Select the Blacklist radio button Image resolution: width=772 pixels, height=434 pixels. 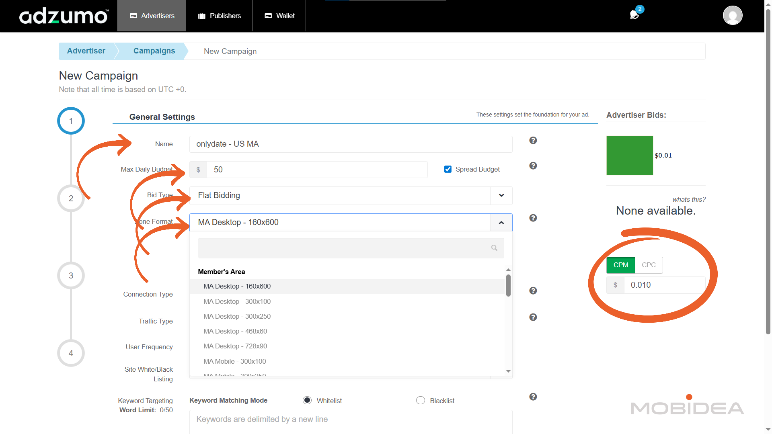tap(421, 400)
